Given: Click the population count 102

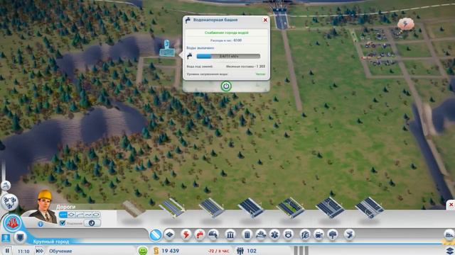Looking at the screenshot, I should [252, 251].
